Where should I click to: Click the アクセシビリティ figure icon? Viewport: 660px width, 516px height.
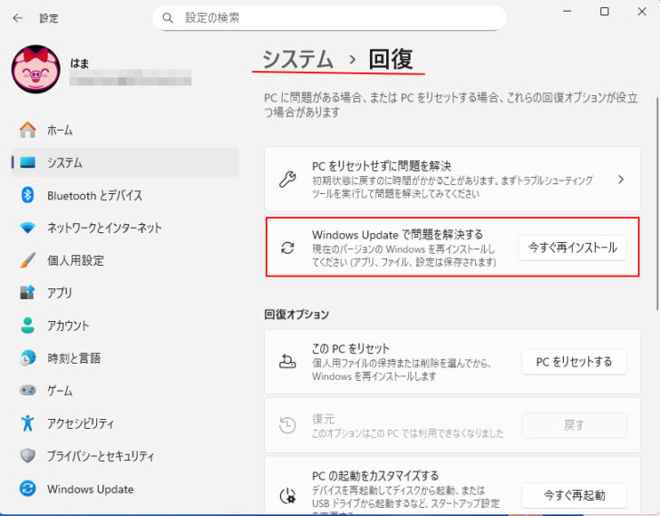point(28,423)
